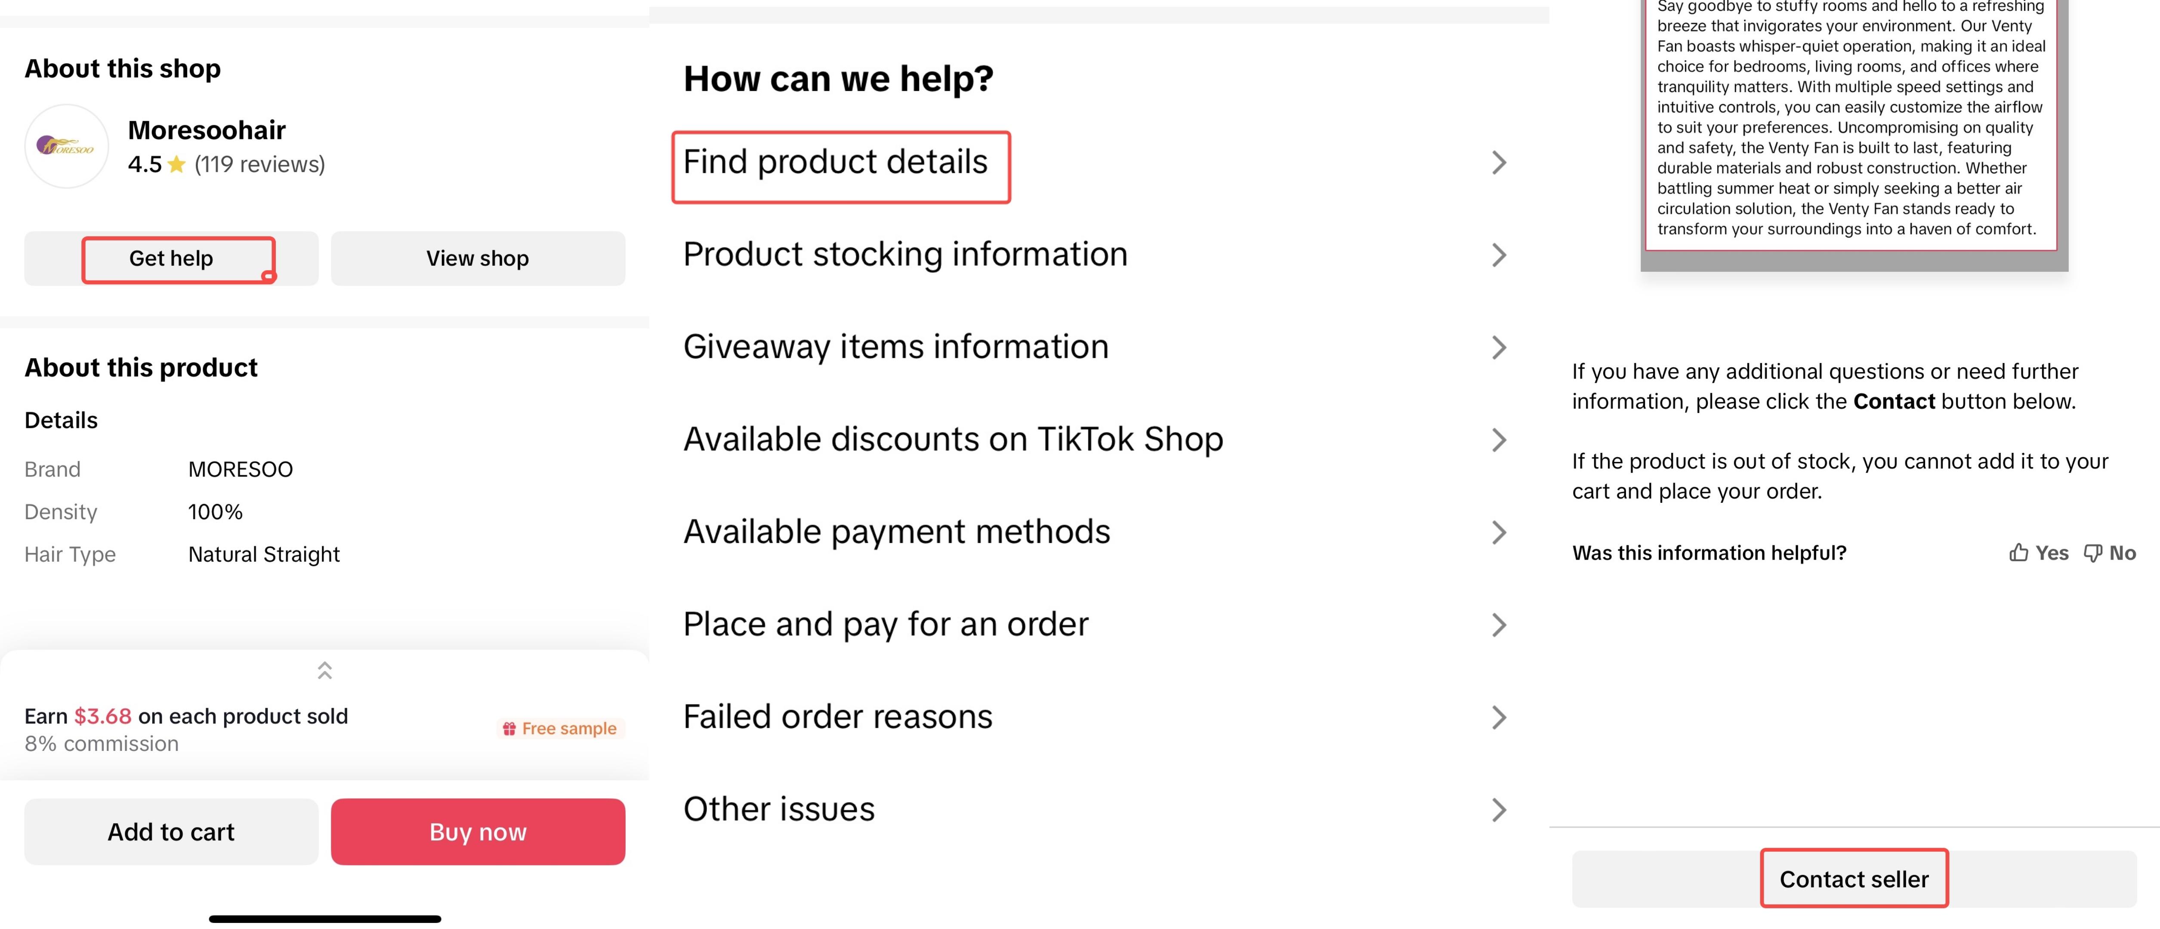Click the Moresoohair shop logo
Screen dimensions: 2160x929
(x=66, y=147)
